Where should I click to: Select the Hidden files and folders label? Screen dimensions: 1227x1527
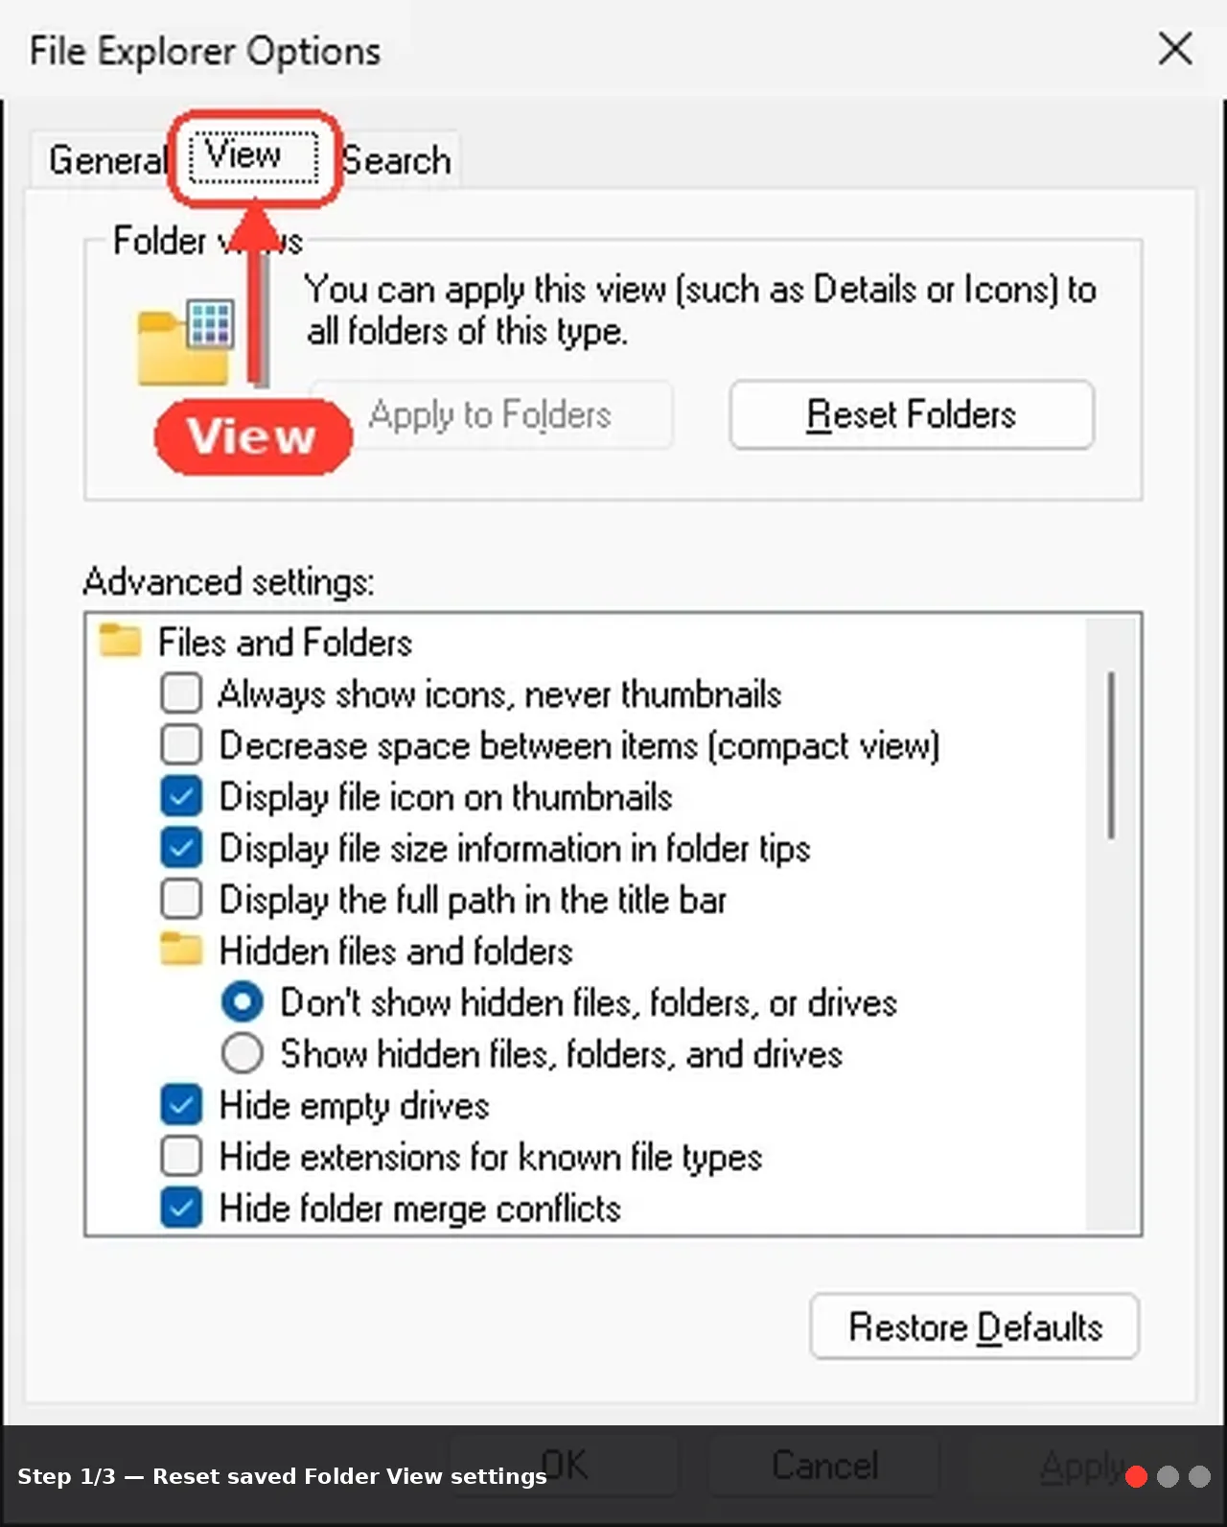(x=396, y=951)
